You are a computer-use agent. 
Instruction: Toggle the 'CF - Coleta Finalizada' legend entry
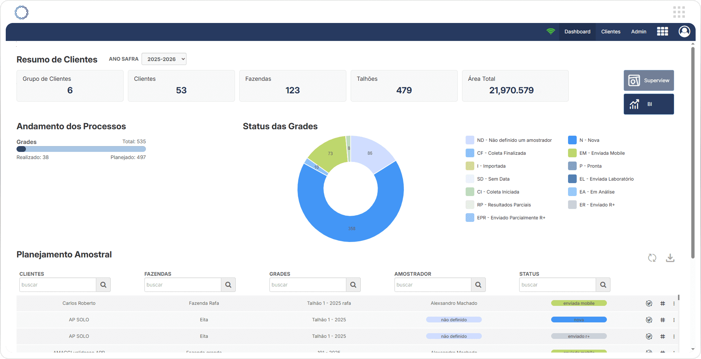click(501, 153)
